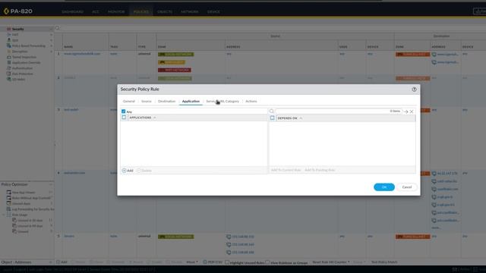This screenshot has width=486, height=273.
Task: Click the Add icon in bottom policy toolbar
Action: coord(58,262)
